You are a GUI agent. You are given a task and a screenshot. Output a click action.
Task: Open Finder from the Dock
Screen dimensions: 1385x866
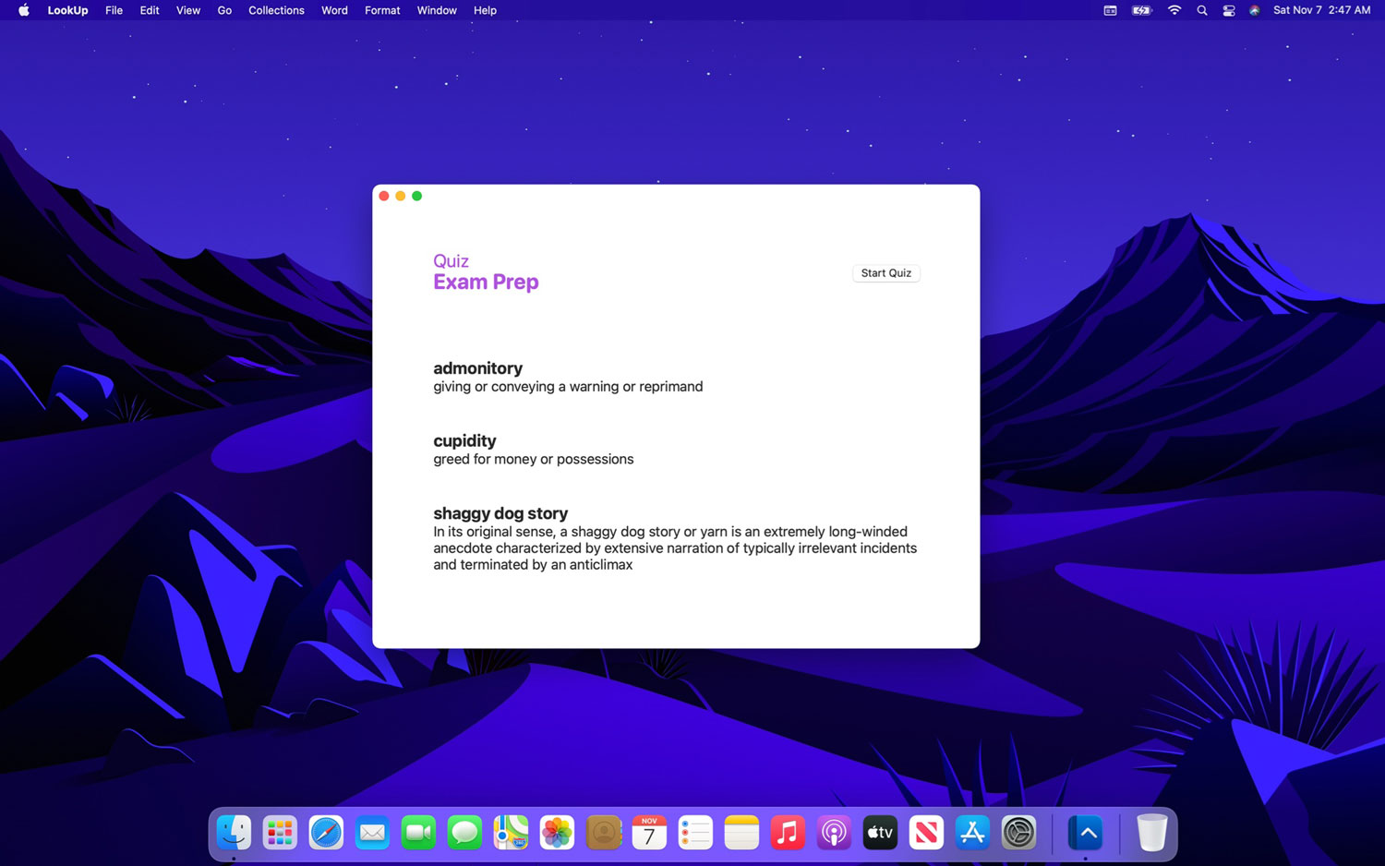click(x=234, y=833)
